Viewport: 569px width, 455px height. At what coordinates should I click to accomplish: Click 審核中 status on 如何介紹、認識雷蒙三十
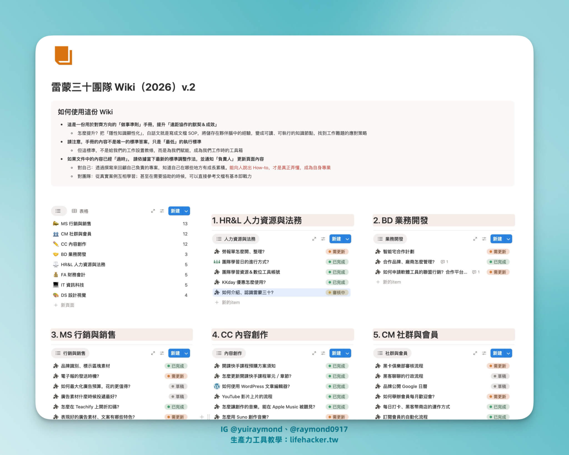pos(337,292)
